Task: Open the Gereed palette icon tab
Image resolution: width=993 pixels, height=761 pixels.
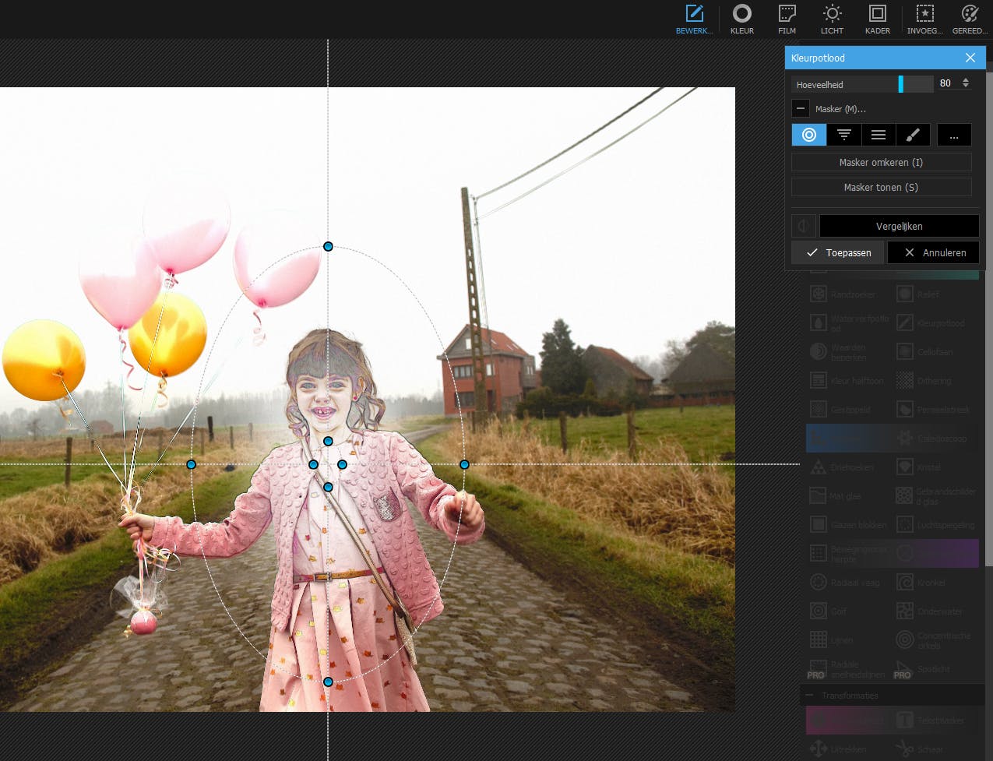Action: (969, 19)
